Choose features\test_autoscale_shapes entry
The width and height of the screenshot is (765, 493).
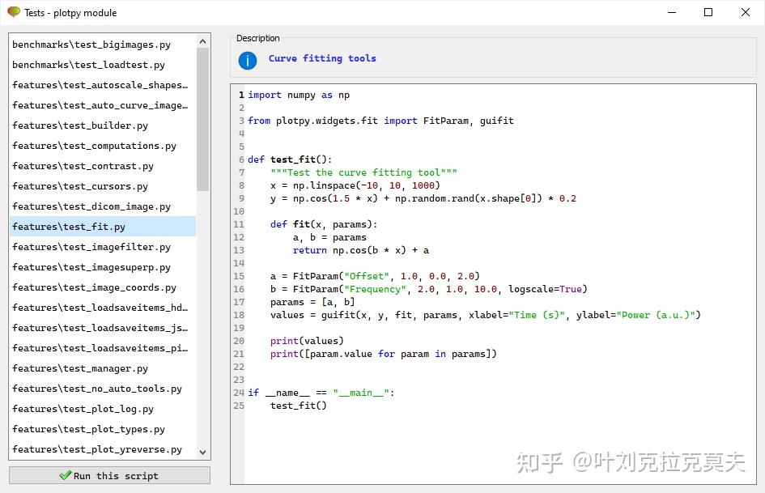103,85
